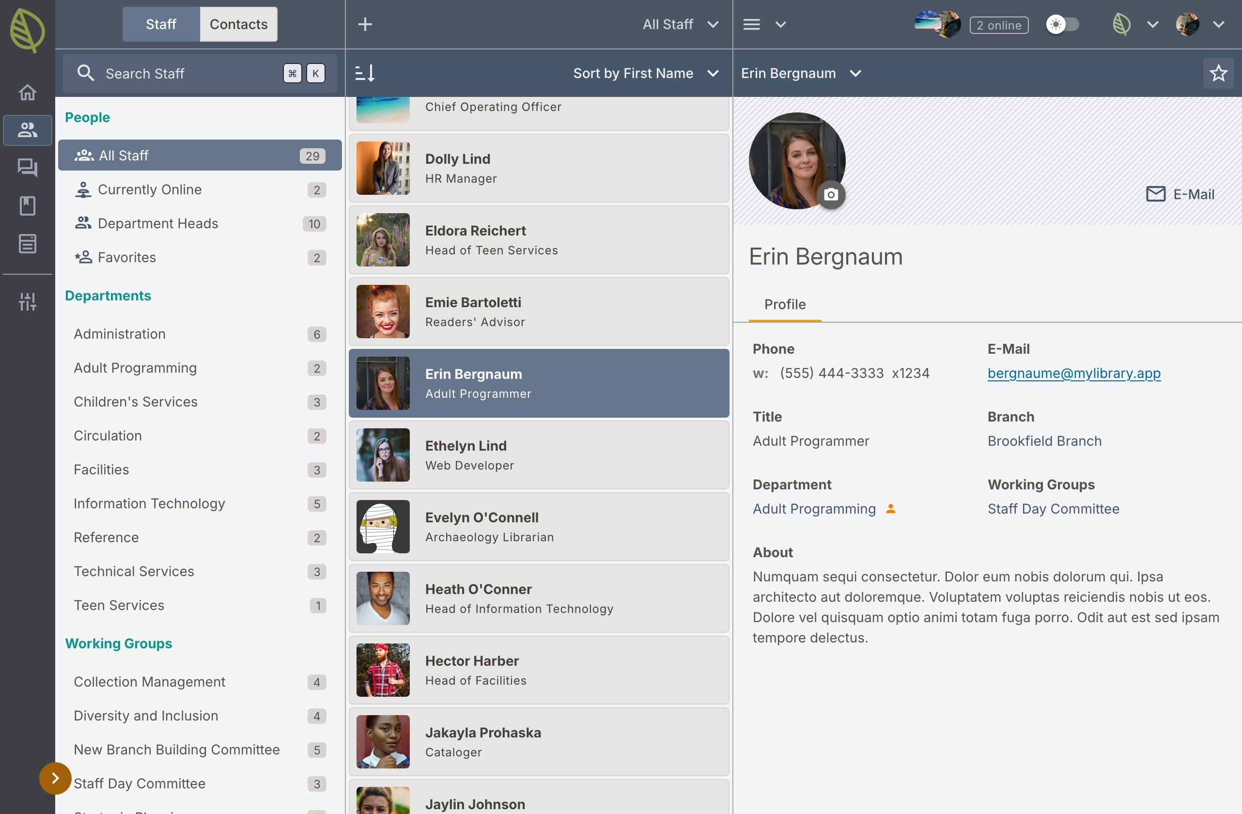The height and width of the screenshot is (814, 1242).
Task: Click the plus icon to add staff
Action: click(x=365, y=25)
